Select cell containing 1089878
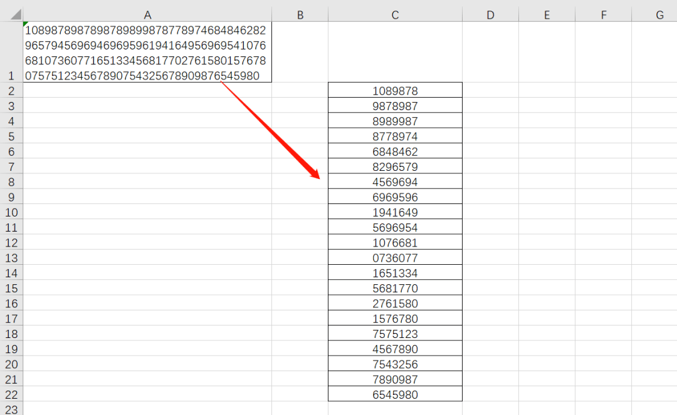677x415 pixels. (x=395, y=91)
